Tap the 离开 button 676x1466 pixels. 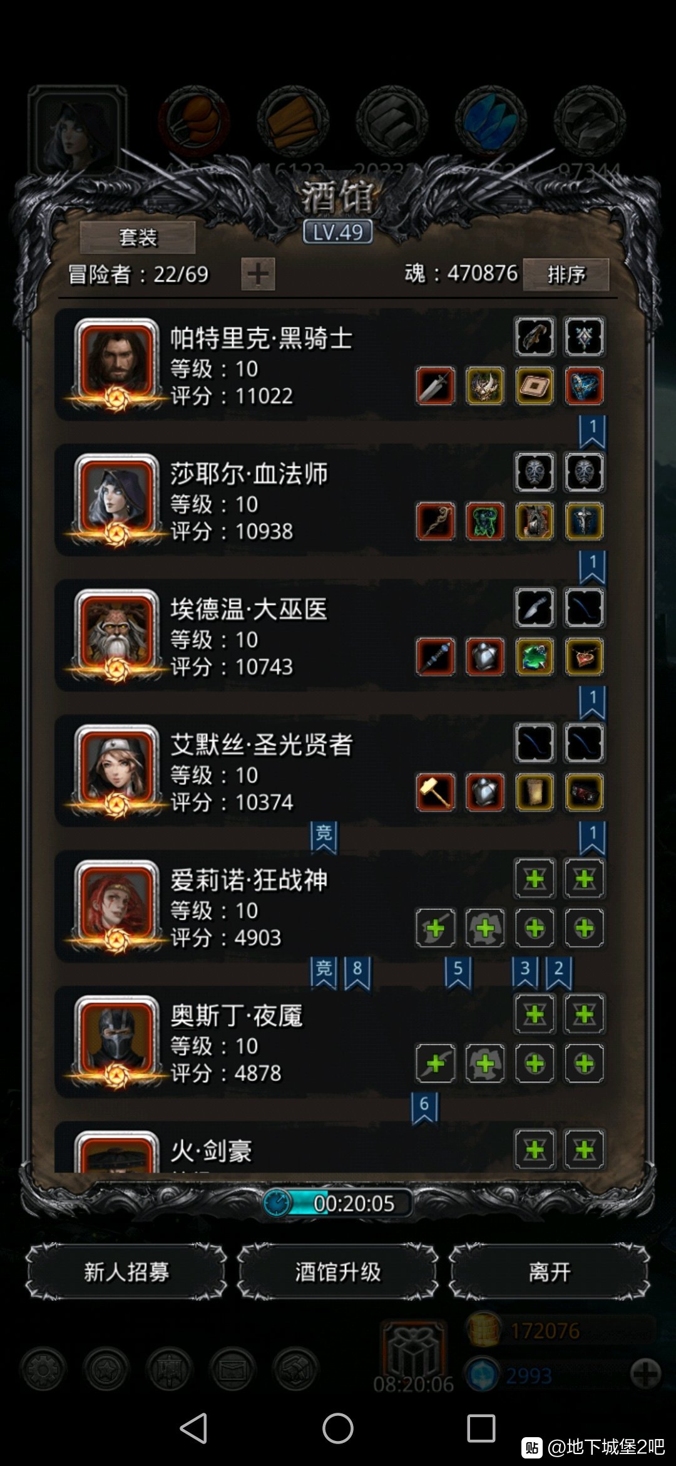click(x=550, y=1272)
